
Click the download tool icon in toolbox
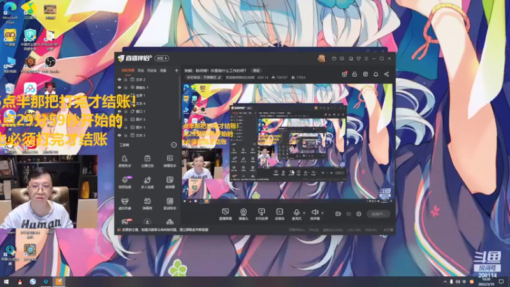coord(147,222)
